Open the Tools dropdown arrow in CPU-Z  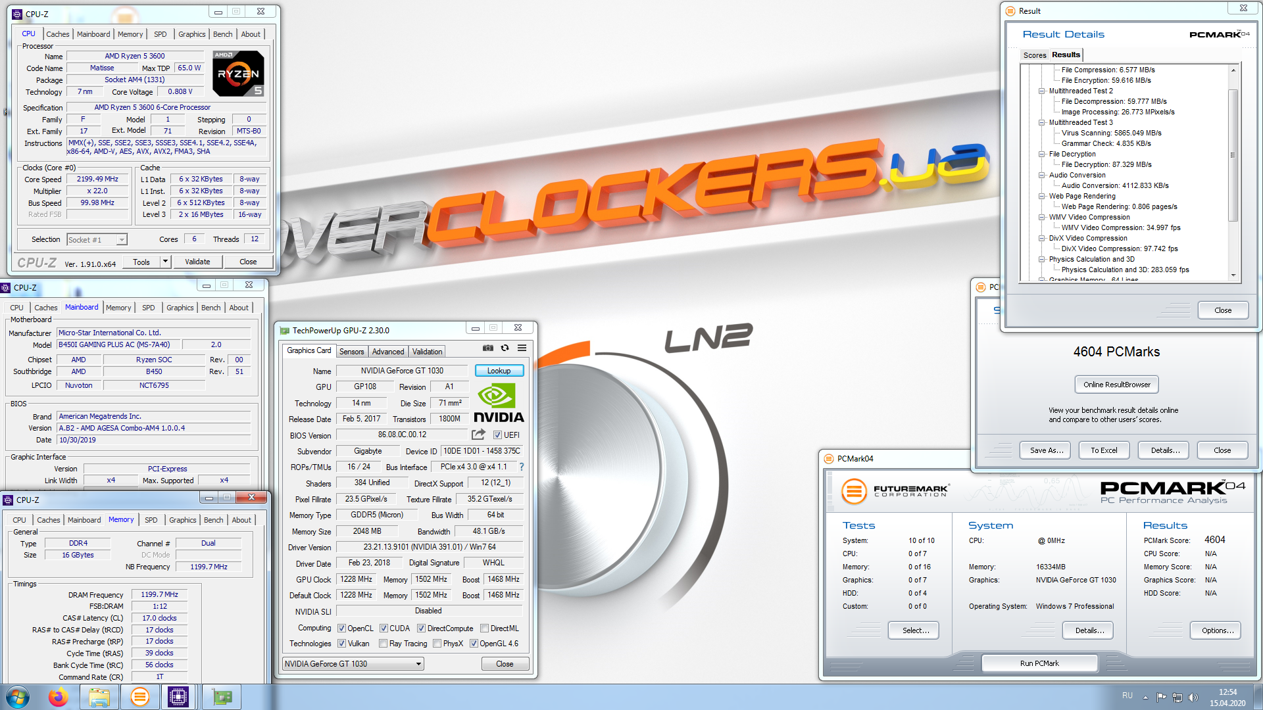click(166, 262)
